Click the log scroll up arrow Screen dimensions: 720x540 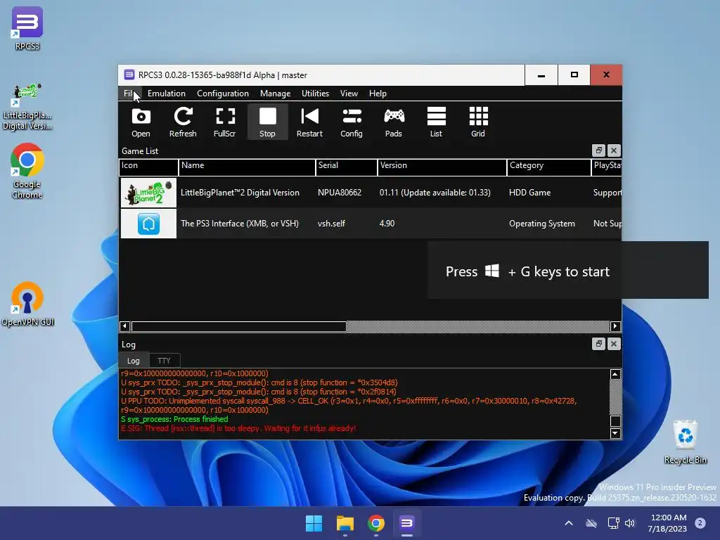(615, 374)
